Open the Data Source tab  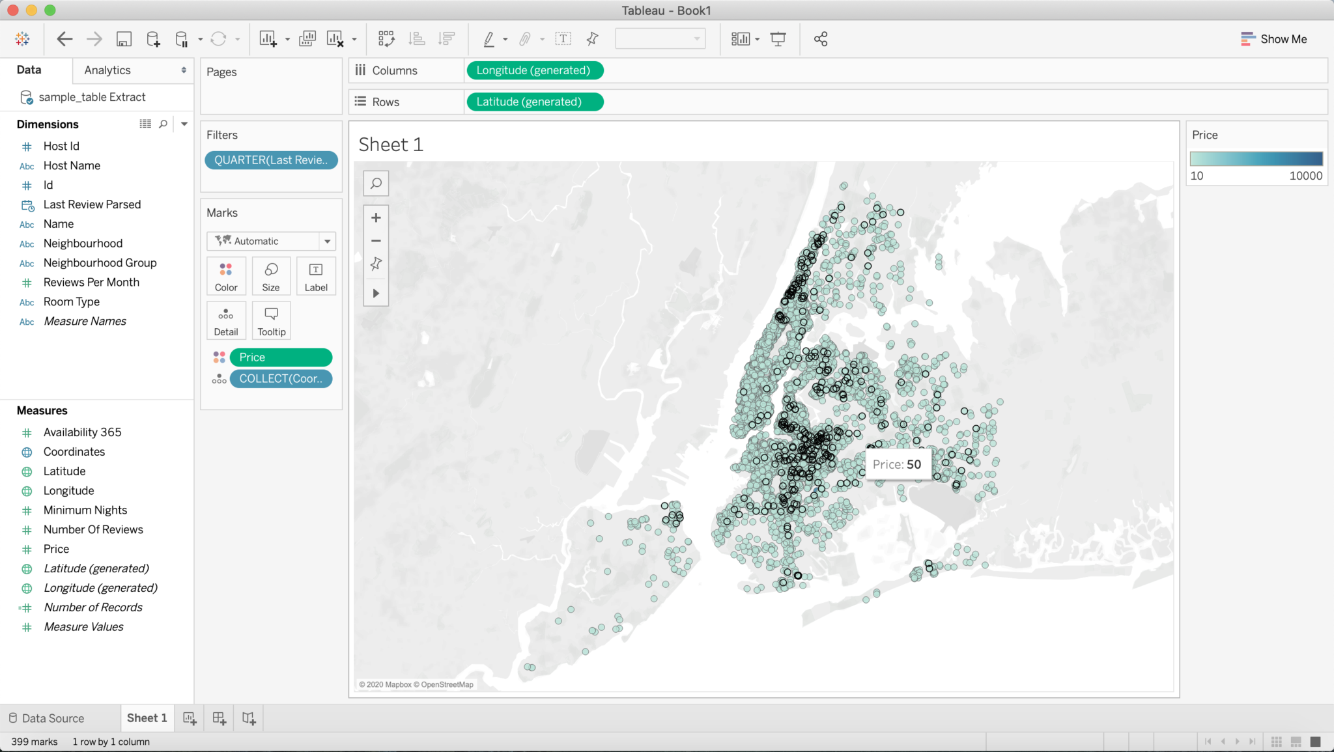pyautogui.click(x=52, y=717)
